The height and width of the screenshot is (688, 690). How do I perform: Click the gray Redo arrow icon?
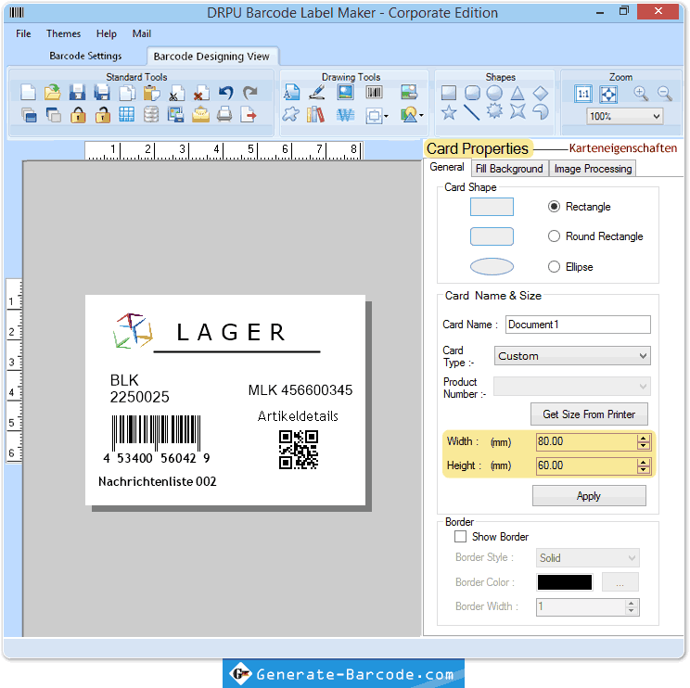point(250,93)
